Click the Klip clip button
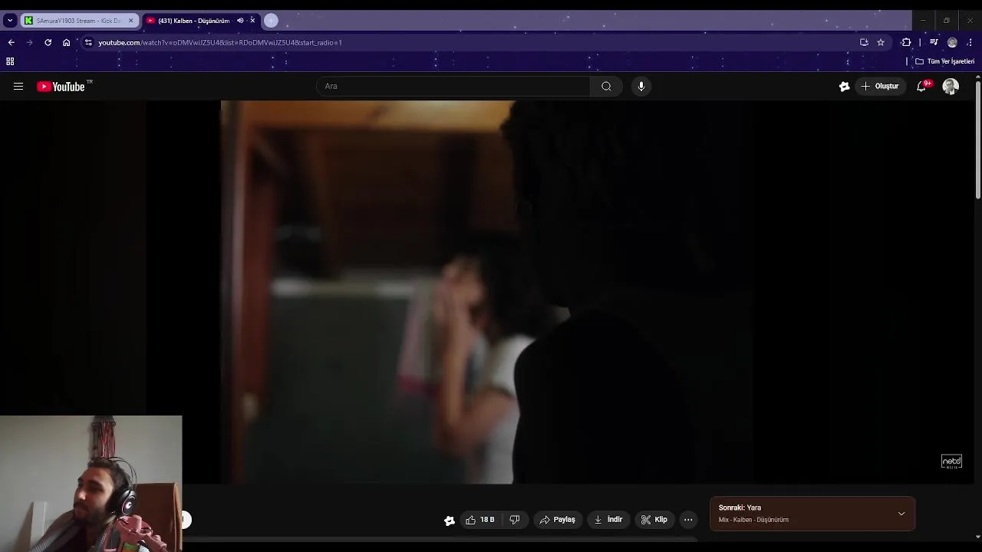Image resolution: width=982 pixels, height=552 pixels. (654, 520)
